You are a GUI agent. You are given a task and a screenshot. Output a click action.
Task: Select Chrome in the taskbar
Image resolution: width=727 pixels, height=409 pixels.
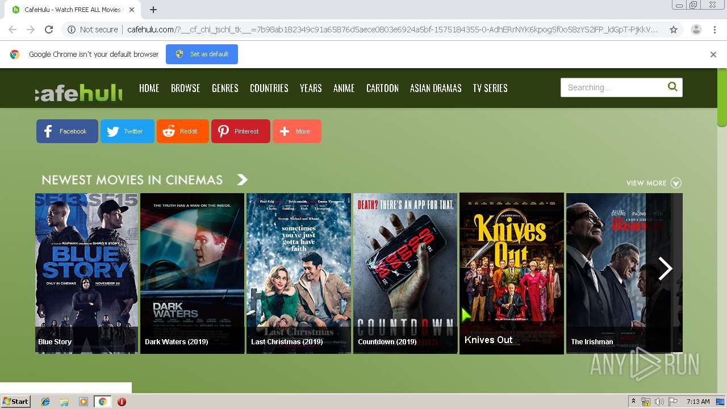click(x=102, y=402)
